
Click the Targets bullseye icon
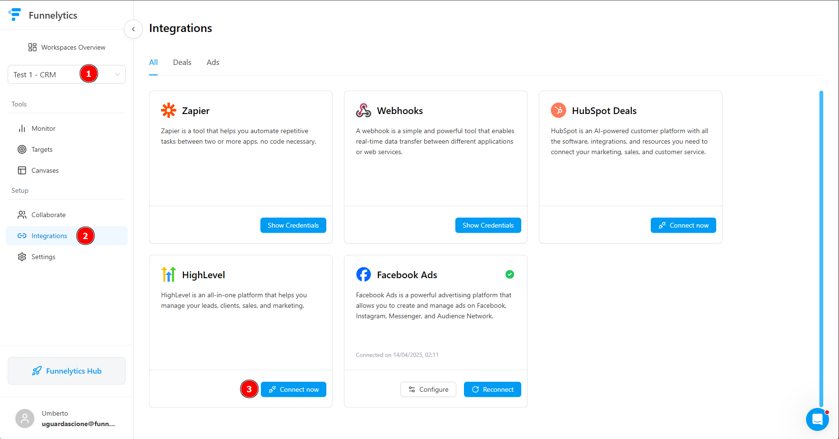22,149
